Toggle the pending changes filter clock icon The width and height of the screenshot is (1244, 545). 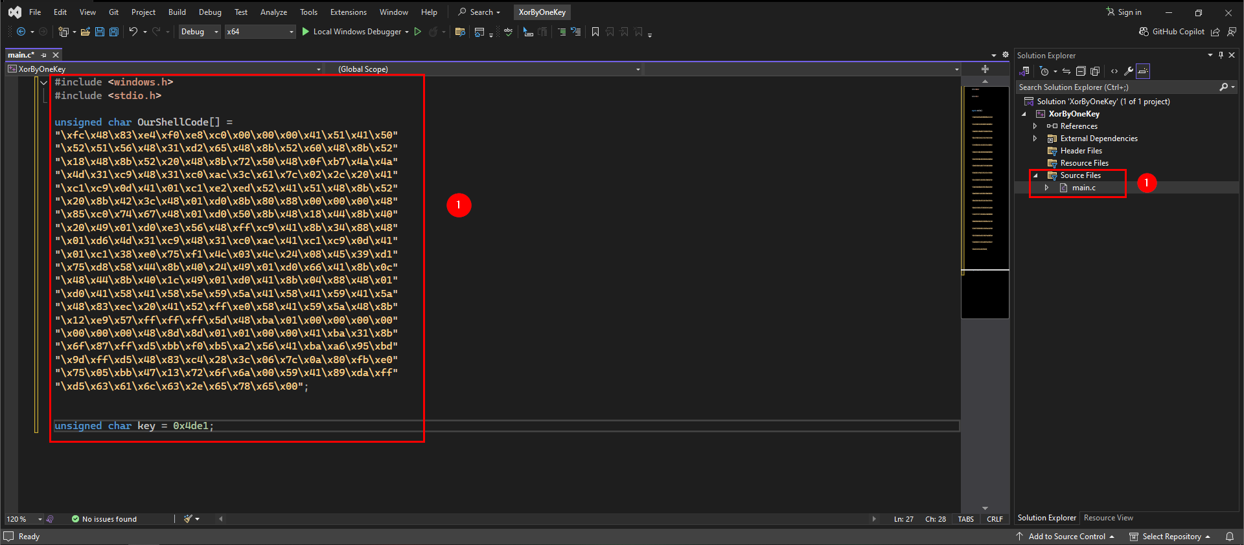click(1044, 71)
